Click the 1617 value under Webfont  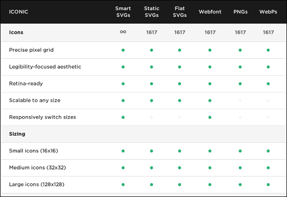210,32
